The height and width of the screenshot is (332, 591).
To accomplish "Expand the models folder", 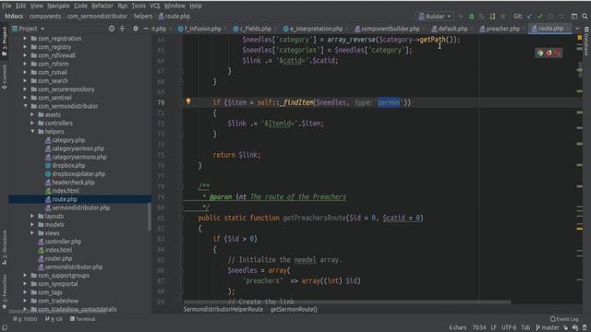I will click(33, 225).
